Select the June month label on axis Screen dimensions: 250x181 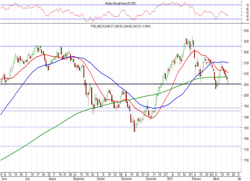[x=5, y=179]
